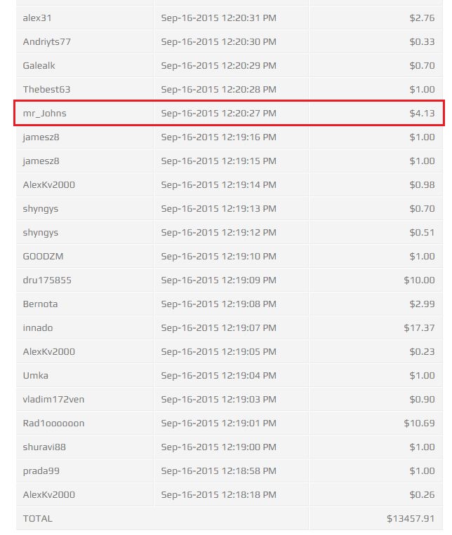
Task: Click the username alex31
Action: [x=37, y=18]
